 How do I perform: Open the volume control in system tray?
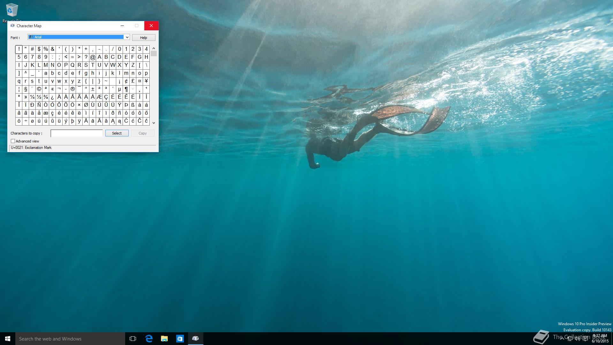click(x=577, y=339)
